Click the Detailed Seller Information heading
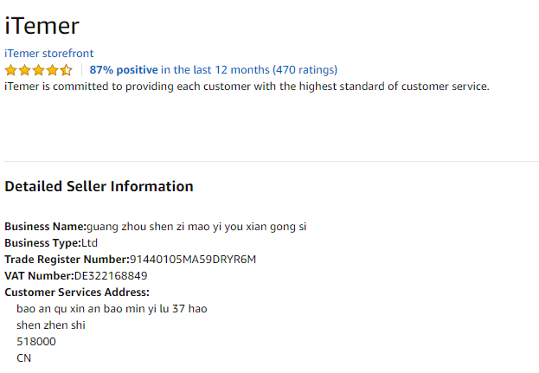 pyautogui.click(x=99, y=186)
